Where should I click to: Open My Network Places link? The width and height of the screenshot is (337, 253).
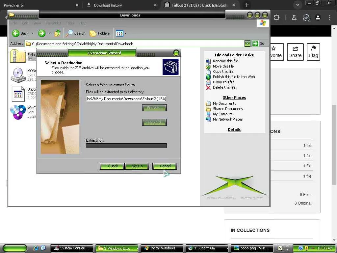point(228,119)
